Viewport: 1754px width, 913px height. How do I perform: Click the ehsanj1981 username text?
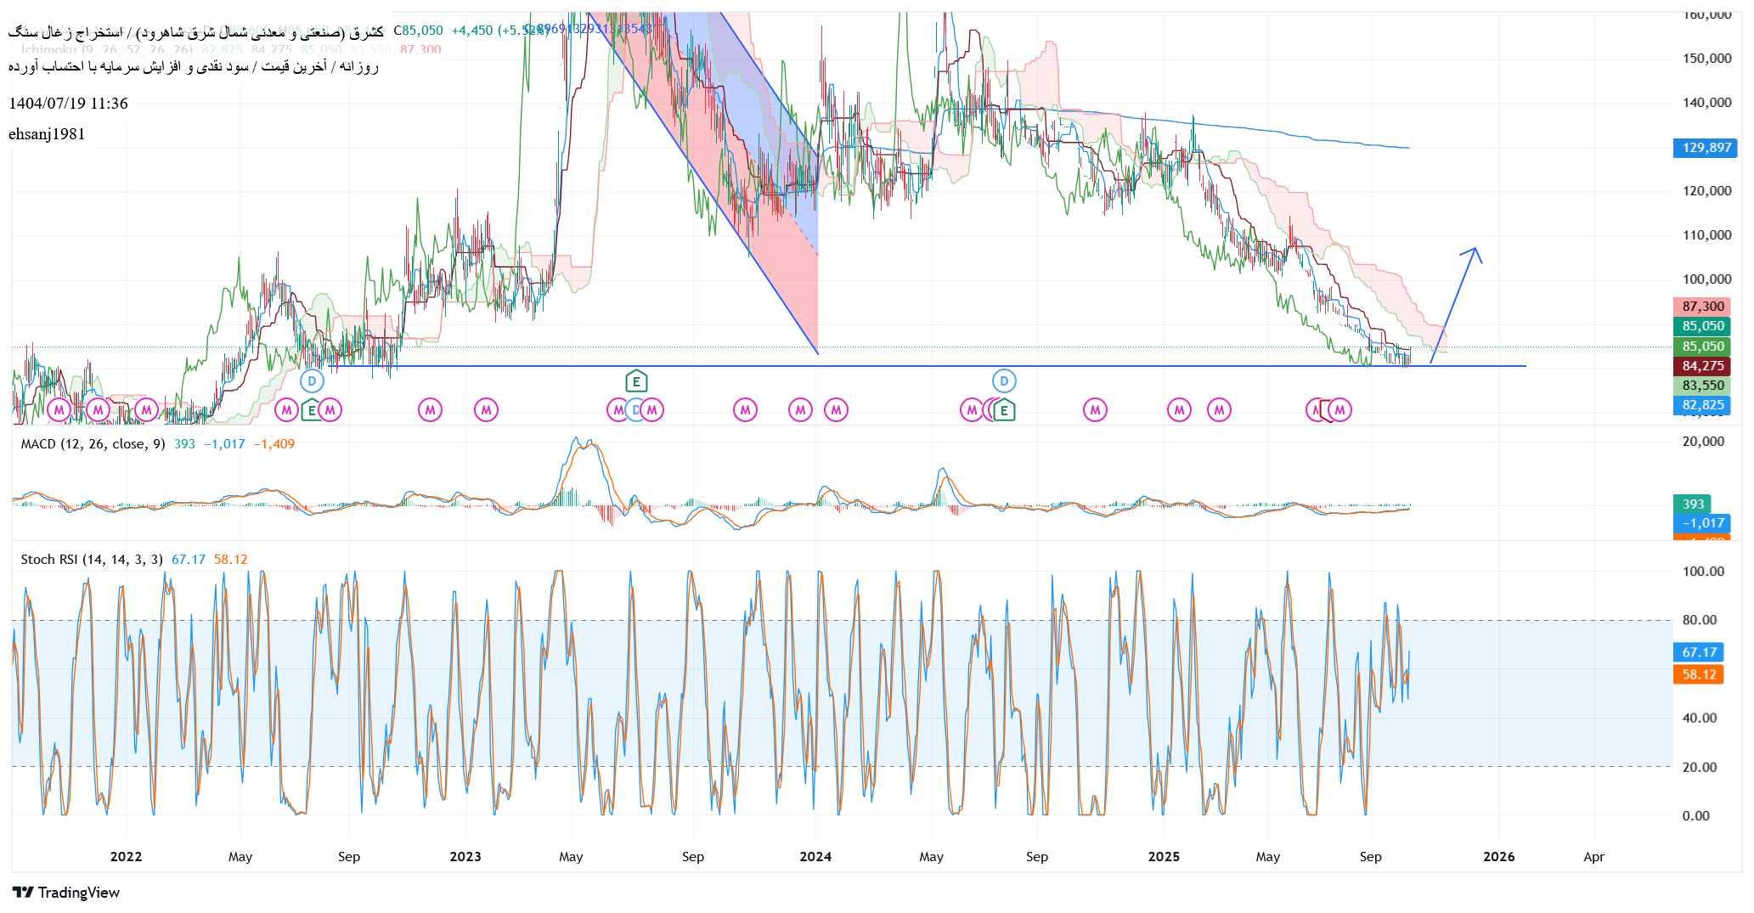[47, 134]
